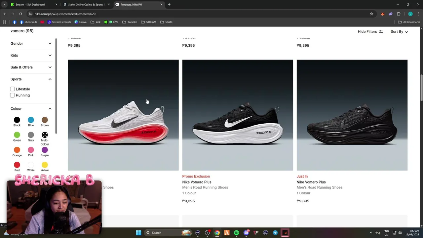This screenshot has width=423, height=238.
Task: Open the STAKE bookmarks folder
Action: (167, 22)
